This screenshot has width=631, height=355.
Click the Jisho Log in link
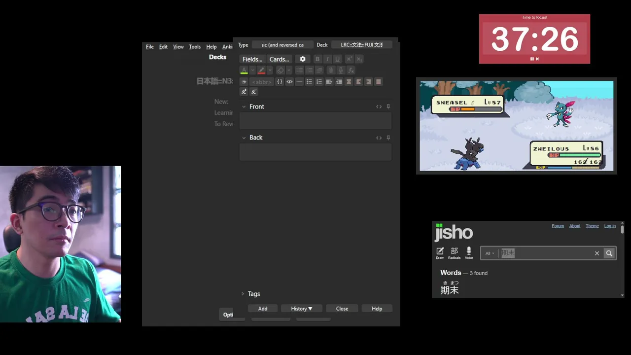610,226
